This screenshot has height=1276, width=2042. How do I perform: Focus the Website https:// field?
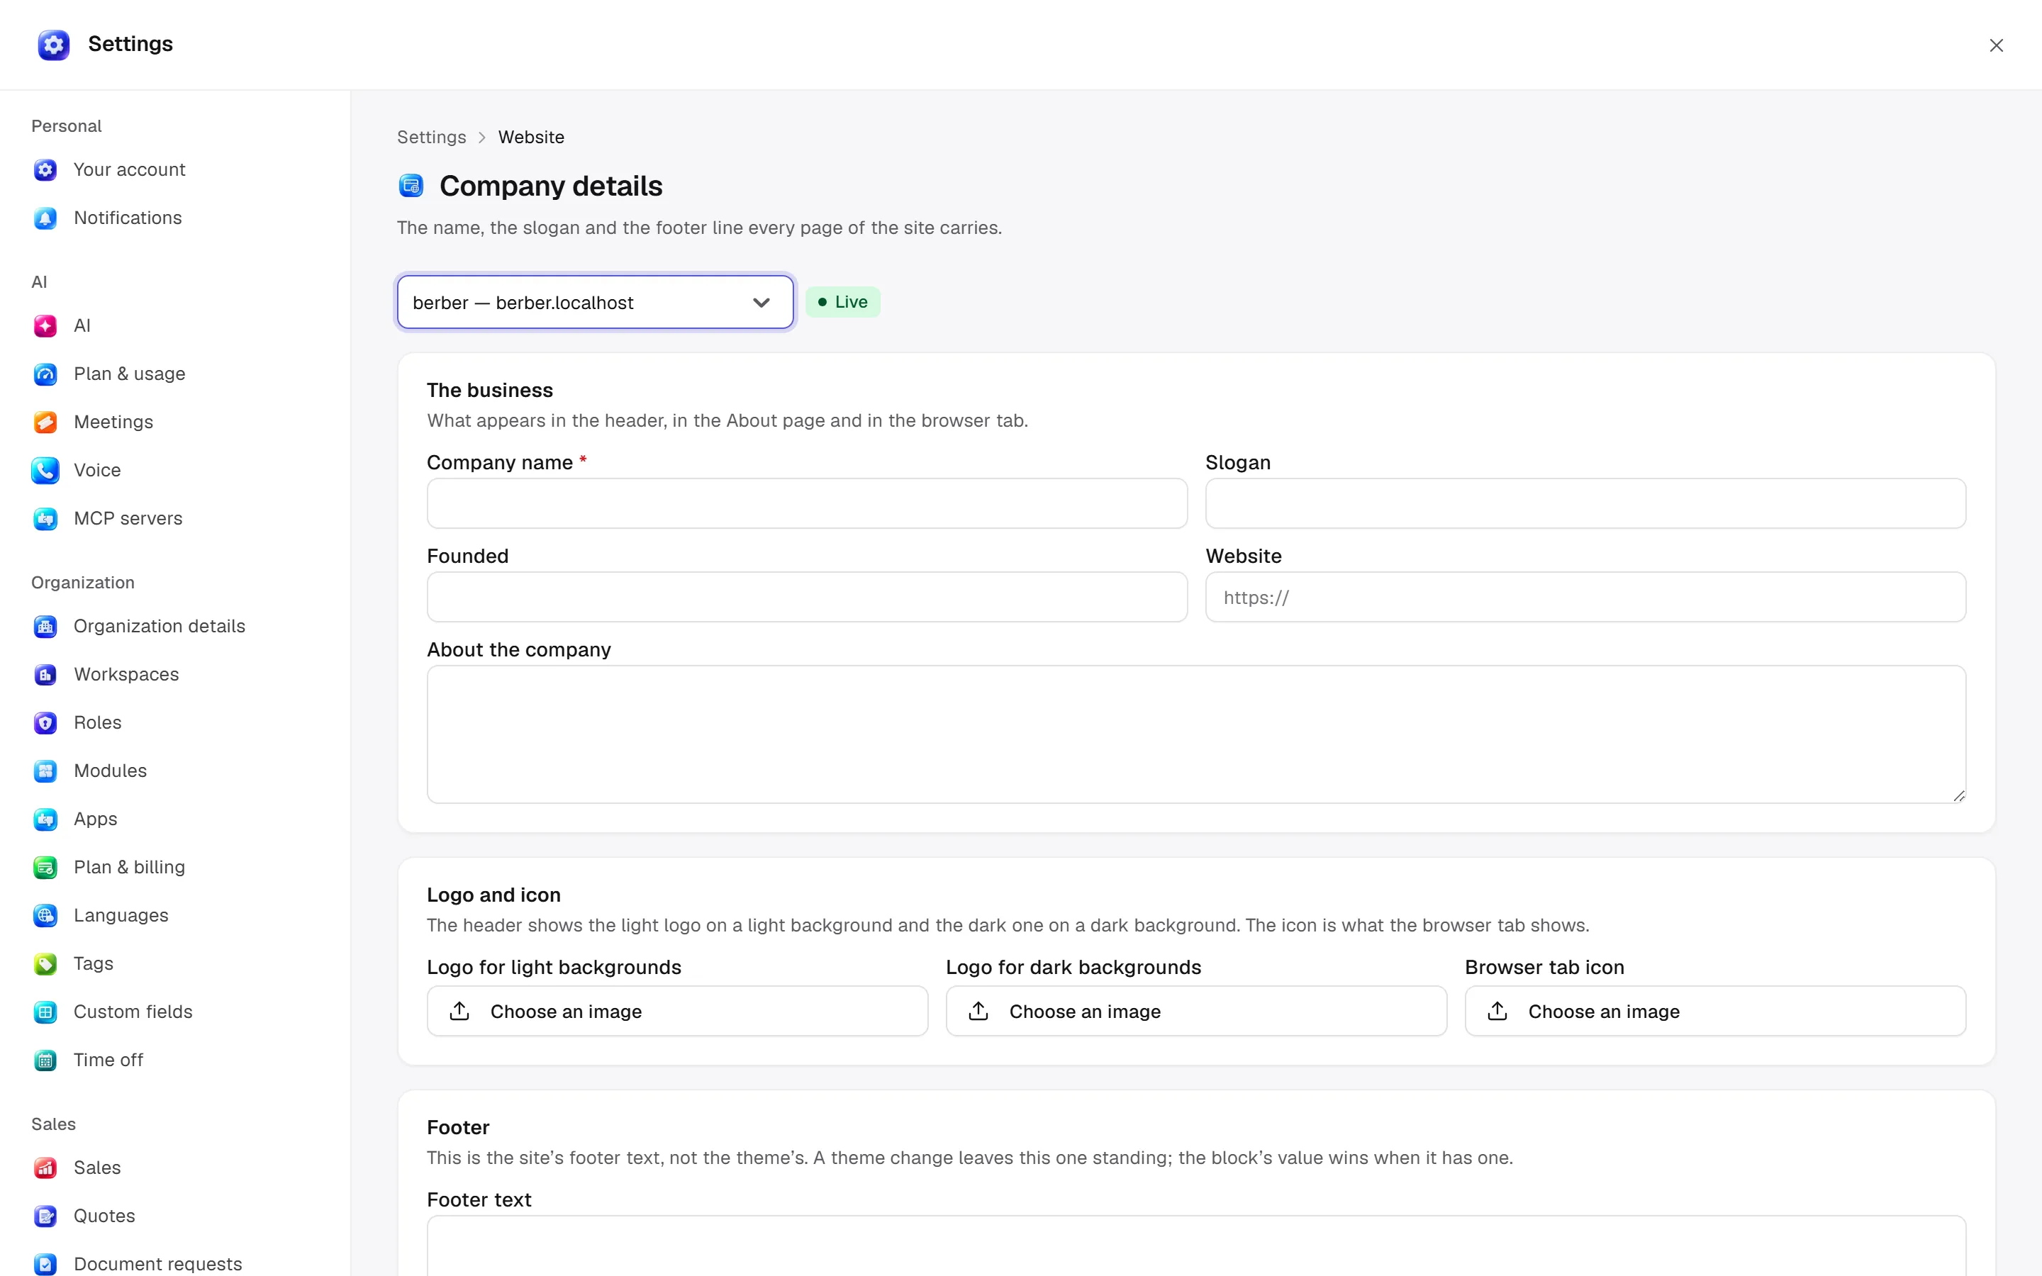point(1585,598)
